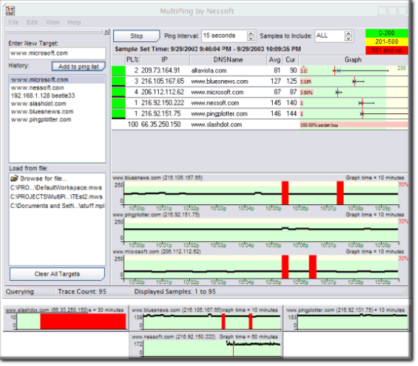Select the altavista.com row
This screenshot has width=418, height=366.
260,71
